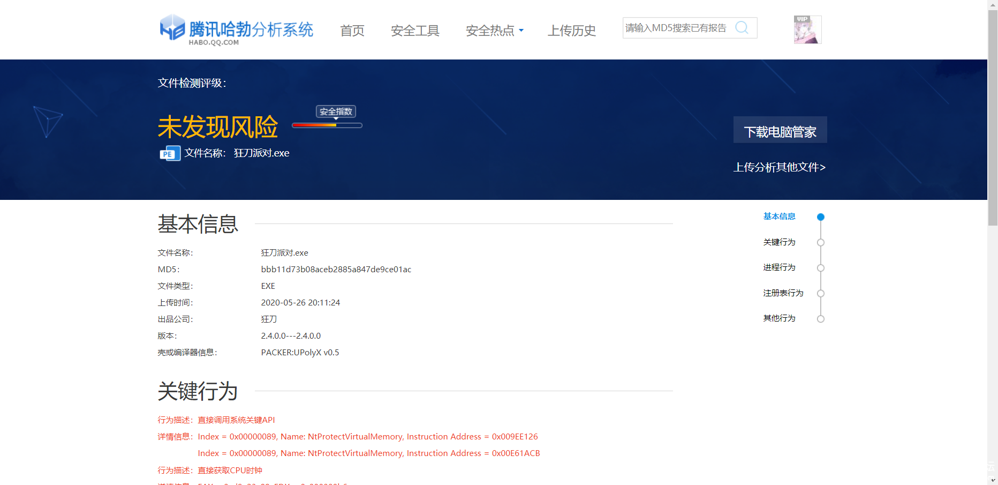998x485 pixels.
Task: Expand the 安全热点 dropdown
Action: point(495,31)
